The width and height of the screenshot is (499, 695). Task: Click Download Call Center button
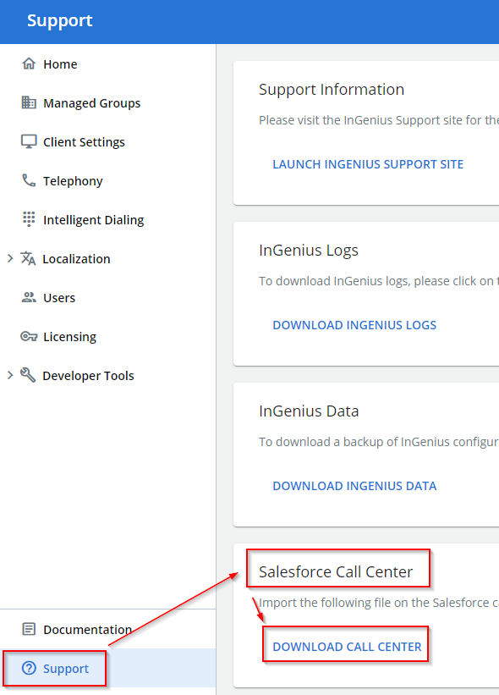pos(347,647)
